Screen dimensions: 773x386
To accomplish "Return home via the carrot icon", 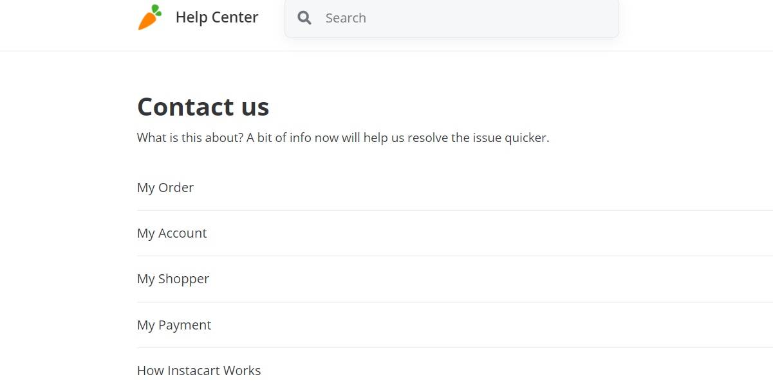I will pos(149,17).
